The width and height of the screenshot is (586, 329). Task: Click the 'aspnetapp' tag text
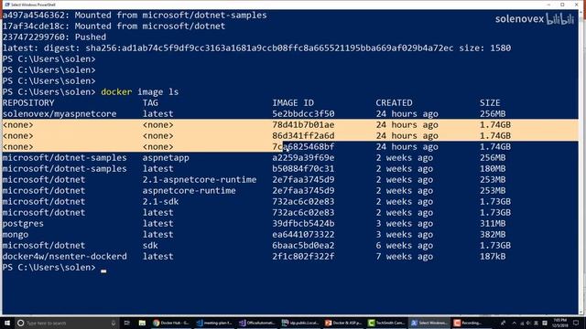click(x=166, y=157)
